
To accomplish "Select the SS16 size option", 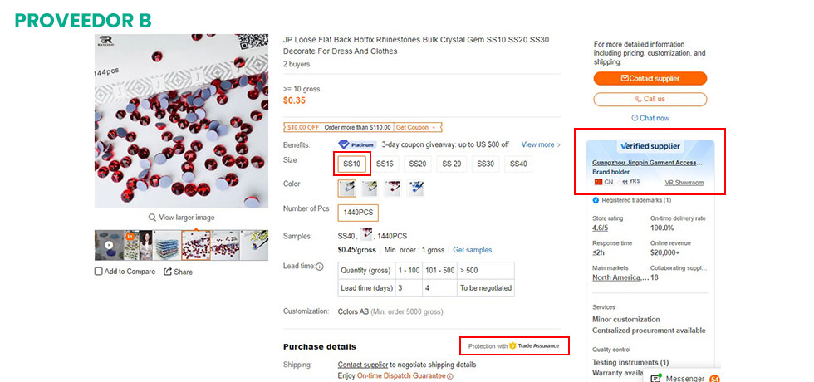I will tap(385, 164).
